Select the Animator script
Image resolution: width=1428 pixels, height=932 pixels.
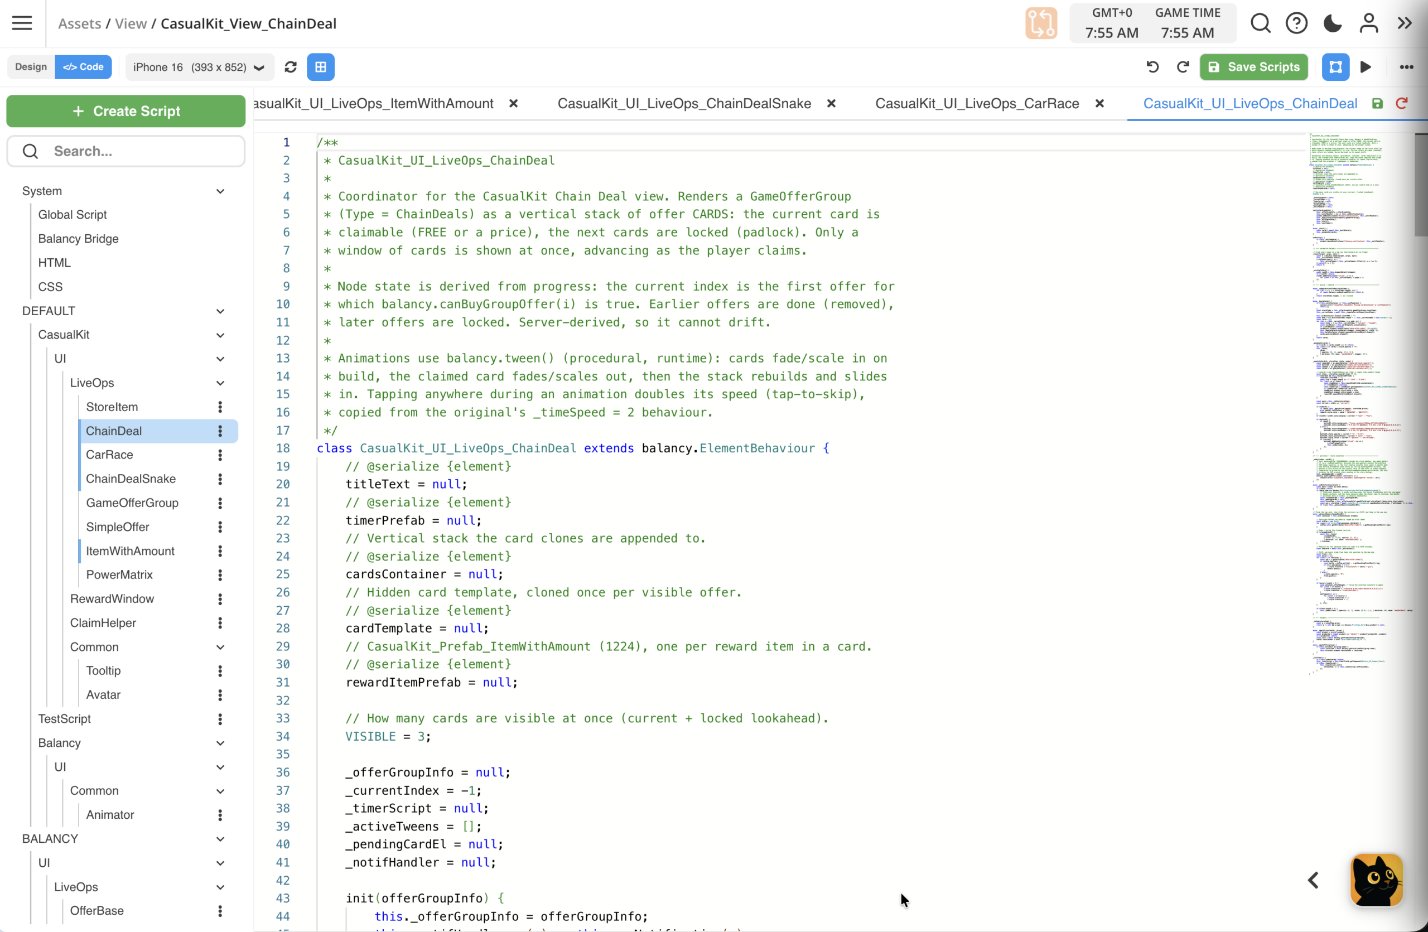point(110,815)
